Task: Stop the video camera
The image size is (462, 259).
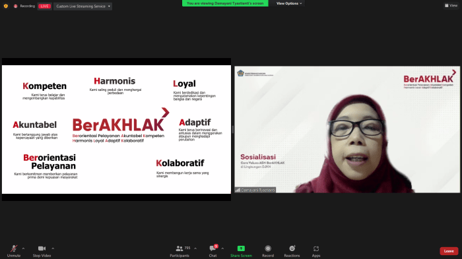Action: tap(42, 251)
